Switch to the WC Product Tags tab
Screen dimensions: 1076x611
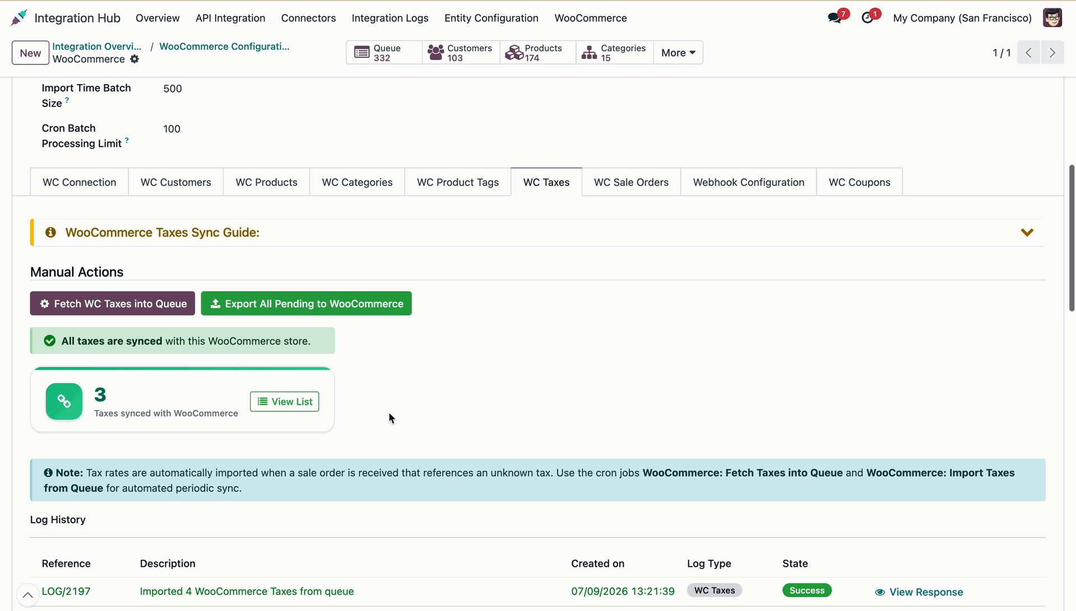(458, 182)
